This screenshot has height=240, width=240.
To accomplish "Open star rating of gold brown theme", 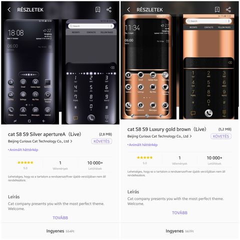I will click(x=144, y=160).
